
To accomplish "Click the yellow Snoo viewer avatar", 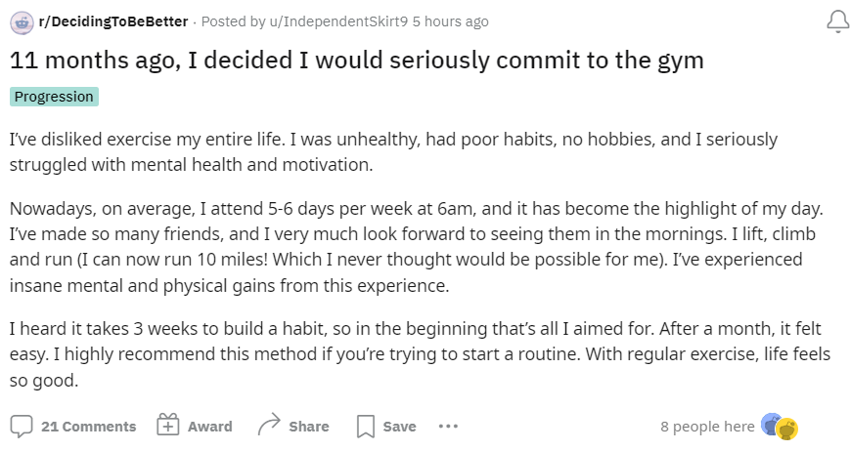I will 787,429.
